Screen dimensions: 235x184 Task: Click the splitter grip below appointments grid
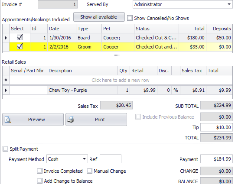point(117,55)
